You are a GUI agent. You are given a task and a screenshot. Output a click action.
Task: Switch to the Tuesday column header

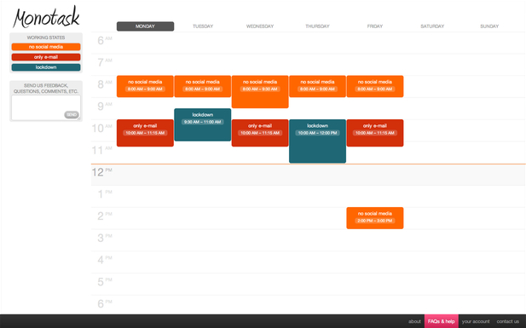click(x=203, y=26)
